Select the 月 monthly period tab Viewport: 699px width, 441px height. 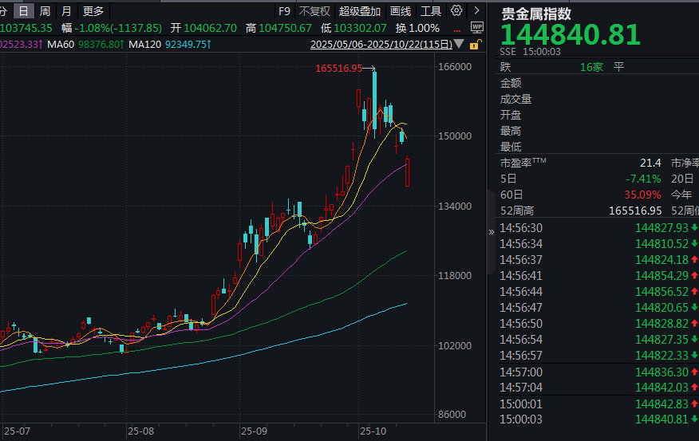(x=66, y=11)
